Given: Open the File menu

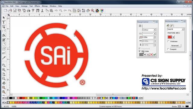Looking at the screenshot, I should pos(7,6).
